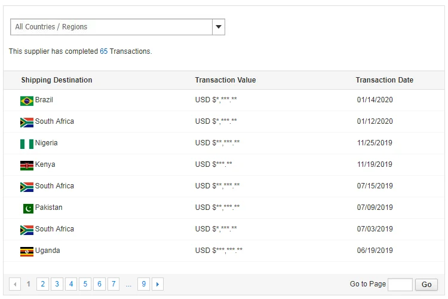Viewport: 448px width, 299px height.
Task: Click the 65 transactions count link
Action: (x=104, y=51)
